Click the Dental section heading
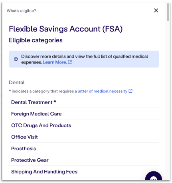 click(17, 83)
